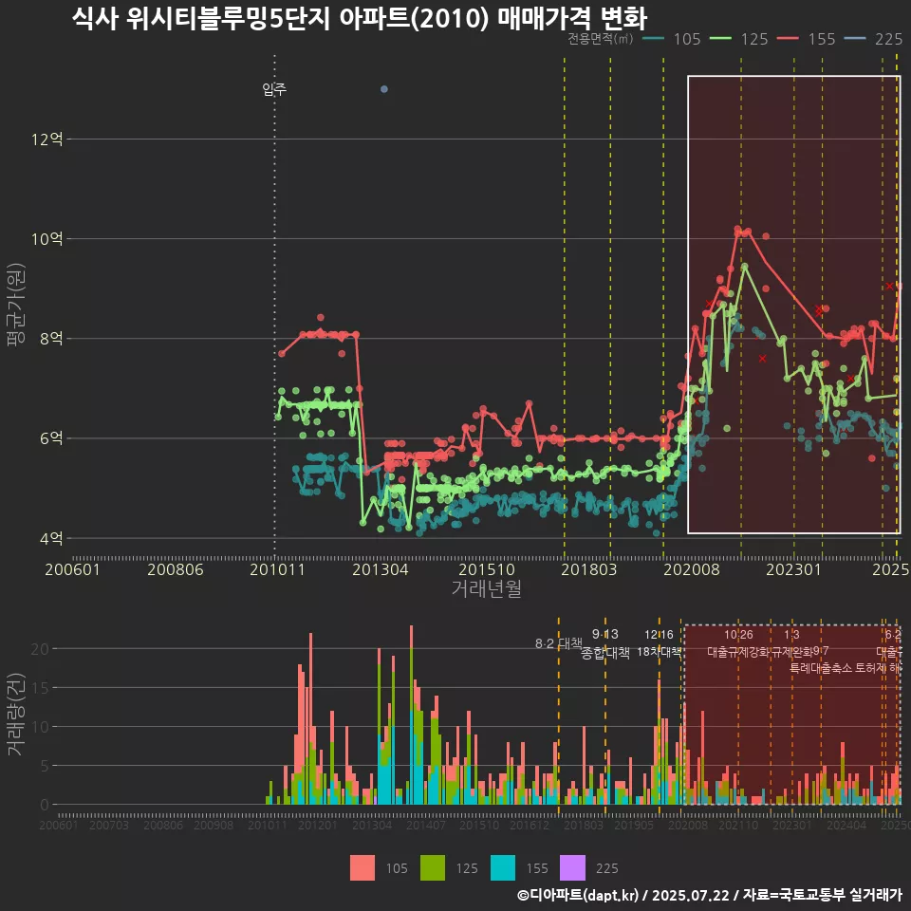The height and width of the screenshot is (911, 911).
Task: Click '201304' on the price chart x-axis
Action: [381, 569]
